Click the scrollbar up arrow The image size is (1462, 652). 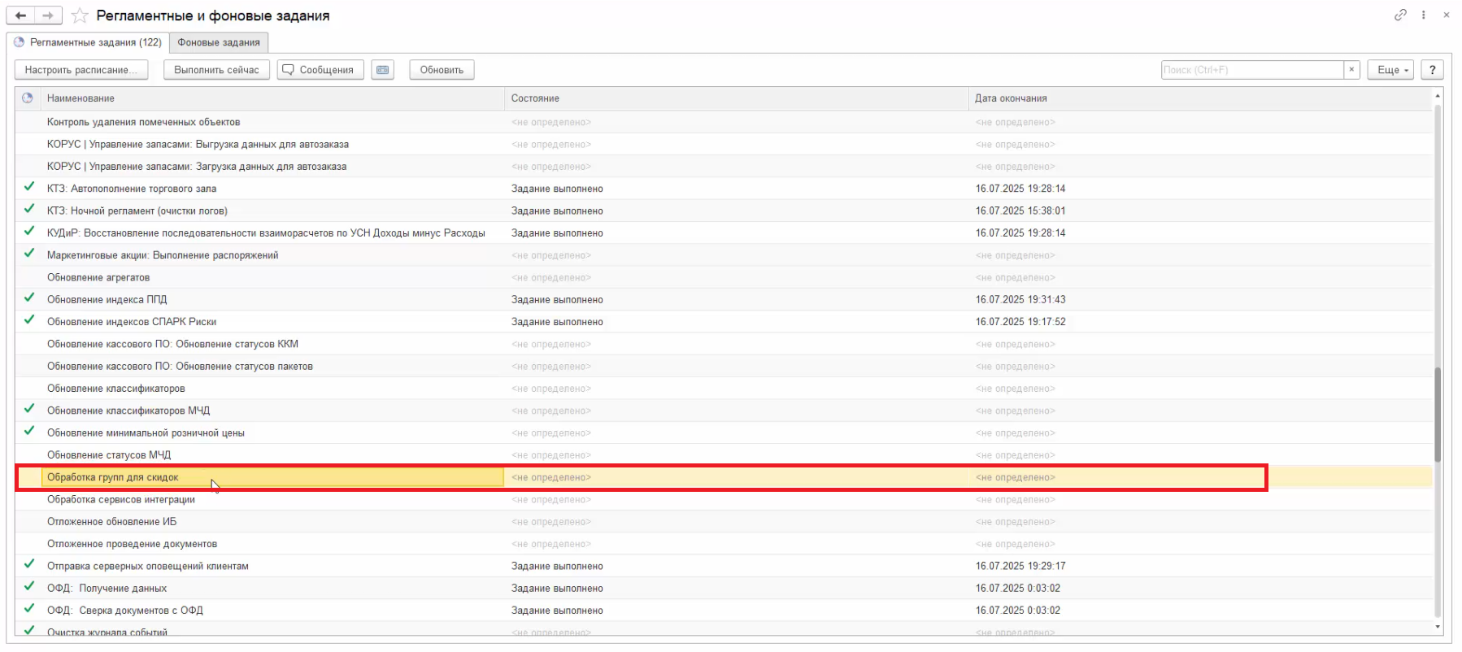click(1437, 96)
